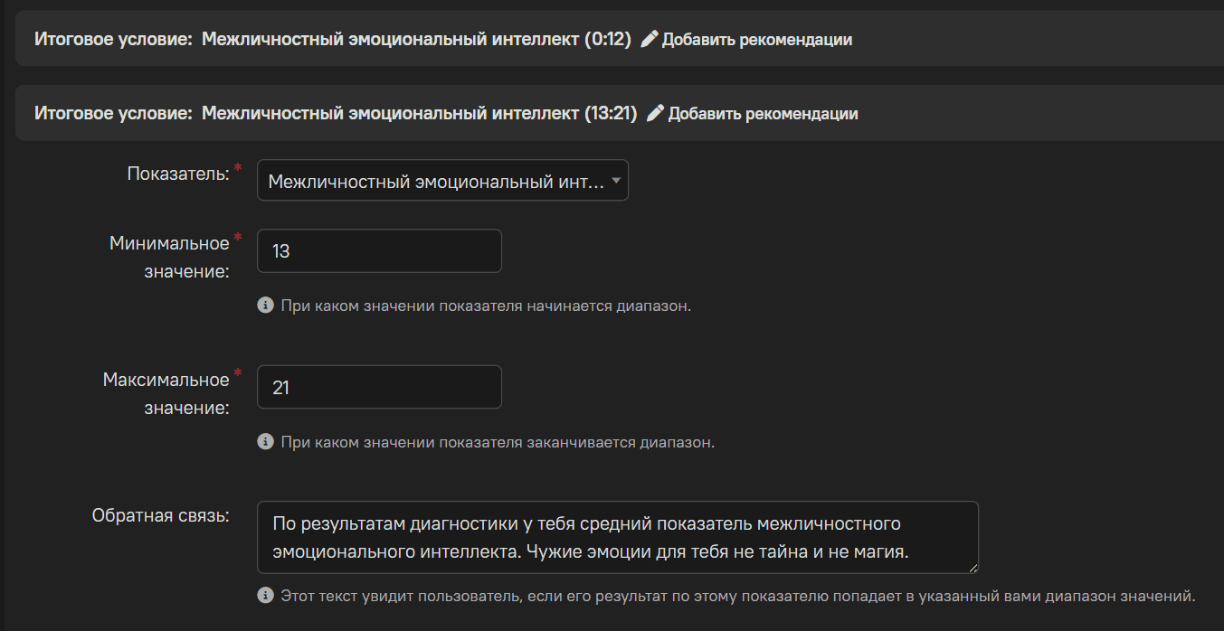Click the pencil icon in the 0:12 condition row
This screenshot has height=631, width=1224.
point(650,39)
